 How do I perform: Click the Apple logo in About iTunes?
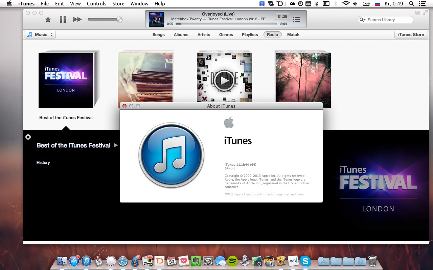point(229,122)
